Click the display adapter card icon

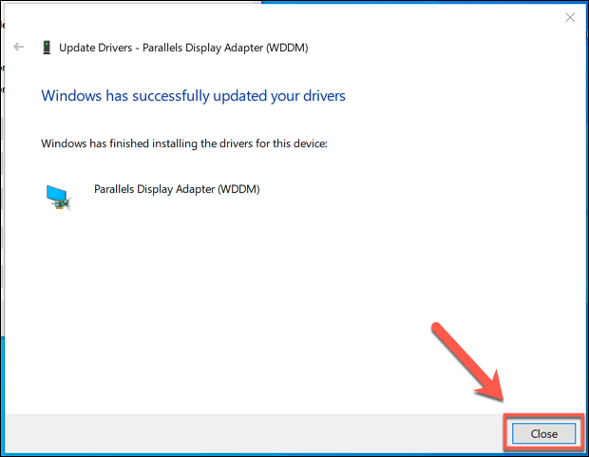[58, 197]
